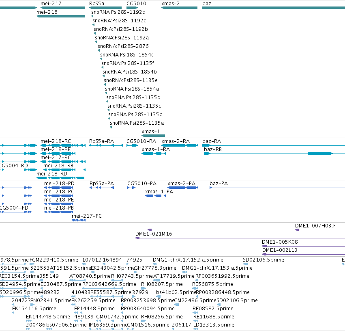The height and width of the screenshot is (331, 345).
Task: Select the baz-RB transcript label
Action: click(x=213, y=149)
